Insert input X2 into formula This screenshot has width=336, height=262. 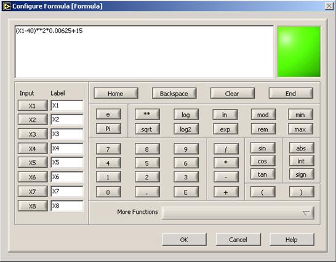click(x=33, y=120)
